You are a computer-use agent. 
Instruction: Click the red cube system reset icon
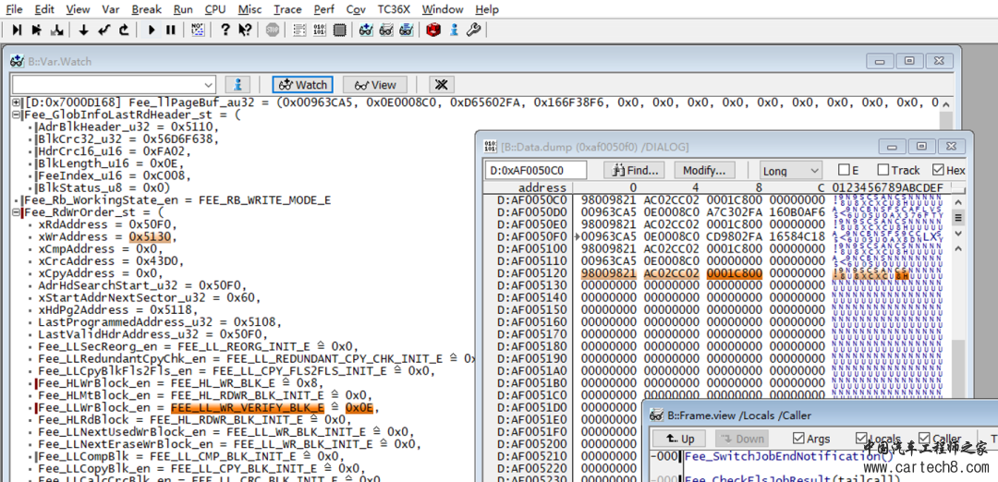pyautogui.click(x=433, y=30)
